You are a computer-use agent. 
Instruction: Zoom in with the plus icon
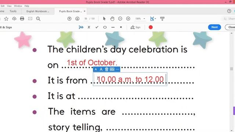(128, 19)
